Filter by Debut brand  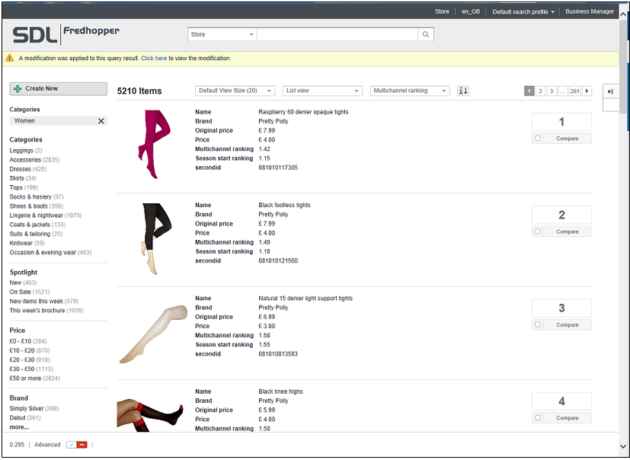click(25, 418)
